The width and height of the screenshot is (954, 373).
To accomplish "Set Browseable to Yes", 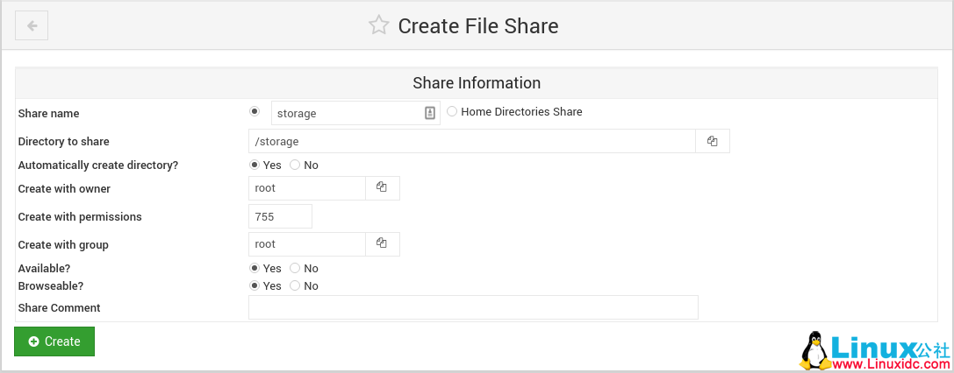I will (255, 285).
